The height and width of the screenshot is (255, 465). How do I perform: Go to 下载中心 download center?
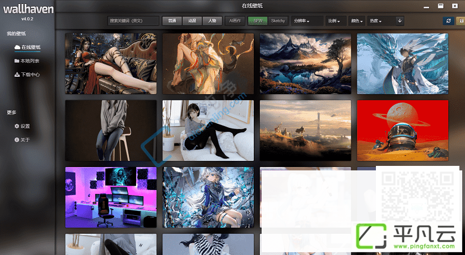[x=27, y=75]
